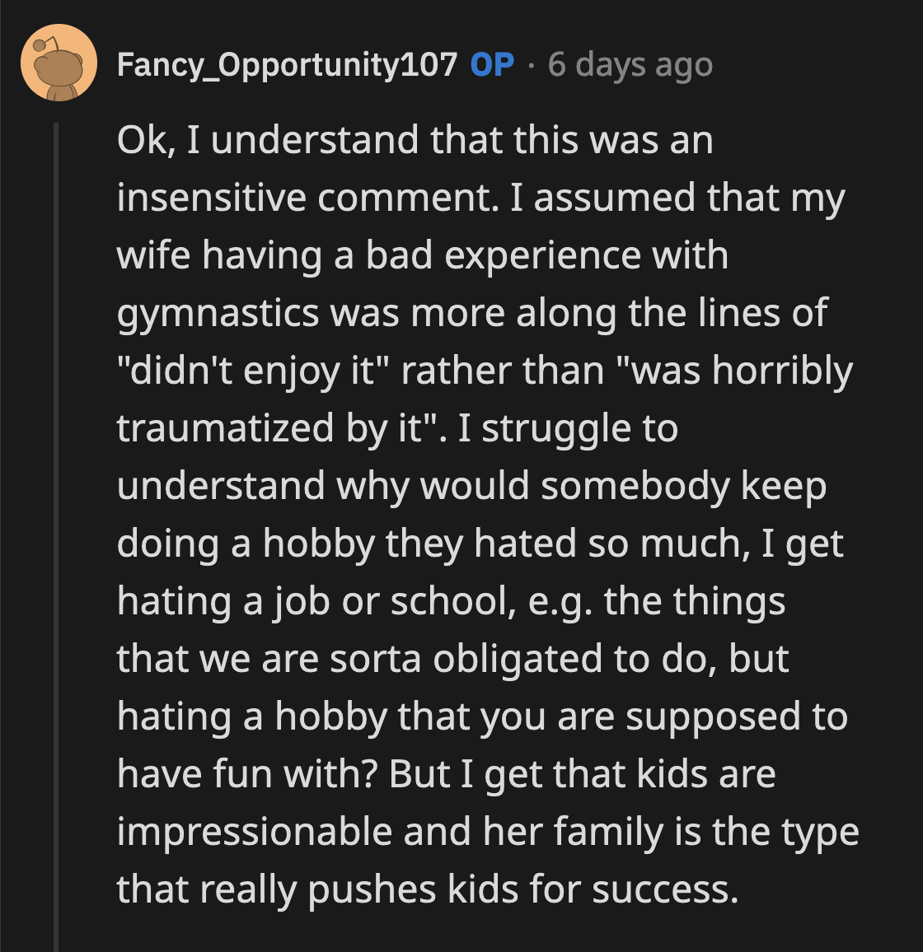Image resolution: width=923 pixels, height=952 pixels.
Task: Click the timestamp to open permalink
Action: tap(630, 65)
